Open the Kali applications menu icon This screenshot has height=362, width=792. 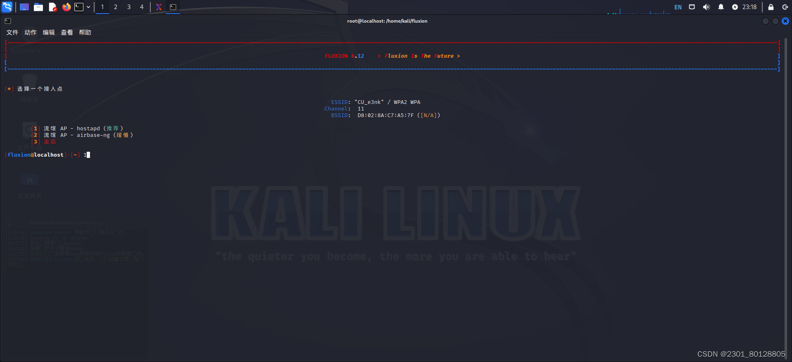click(7, 7)
